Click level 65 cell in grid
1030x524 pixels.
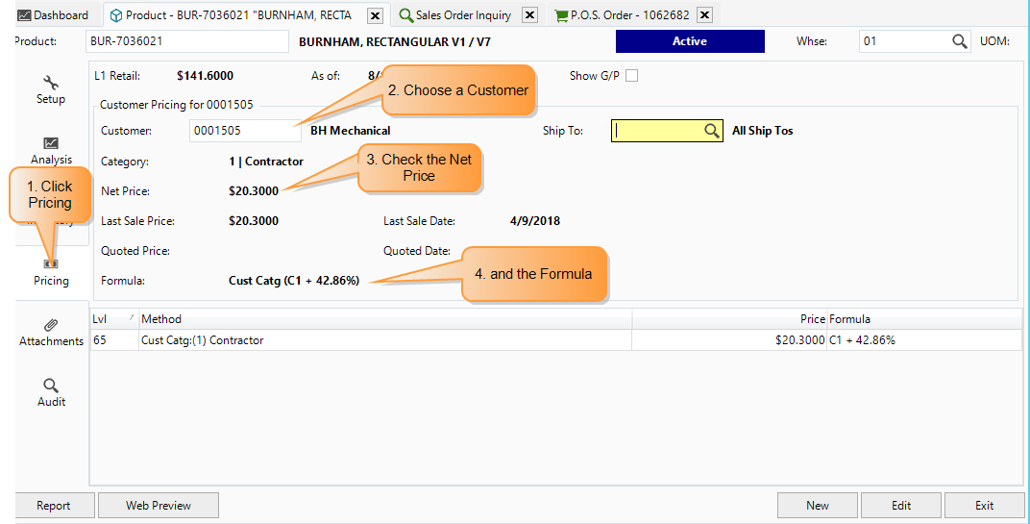point(113,340)
